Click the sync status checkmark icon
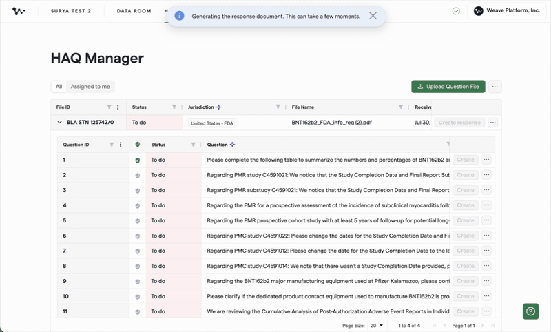This screenshot has height=332, width=551. point(456,11)
